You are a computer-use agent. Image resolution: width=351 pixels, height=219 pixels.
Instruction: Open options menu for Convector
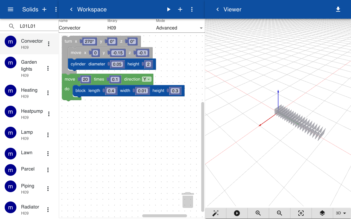[49, 44]
